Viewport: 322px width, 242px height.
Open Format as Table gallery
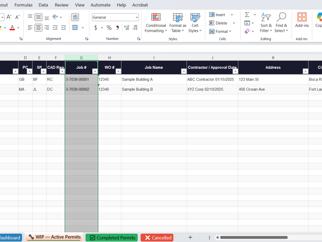tap(178, 23)
